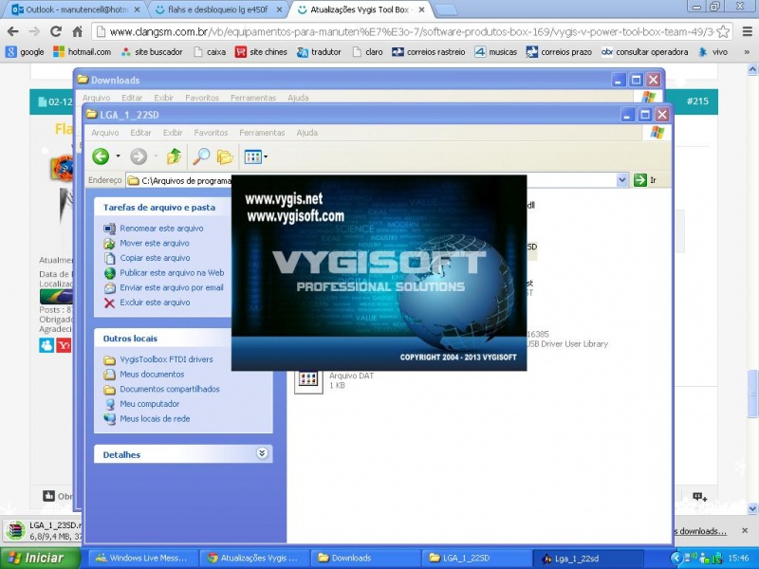Bookmark page with the star icon
This screenshot has height=569, width=759.
pyautogui.click(x=723, y=32)
